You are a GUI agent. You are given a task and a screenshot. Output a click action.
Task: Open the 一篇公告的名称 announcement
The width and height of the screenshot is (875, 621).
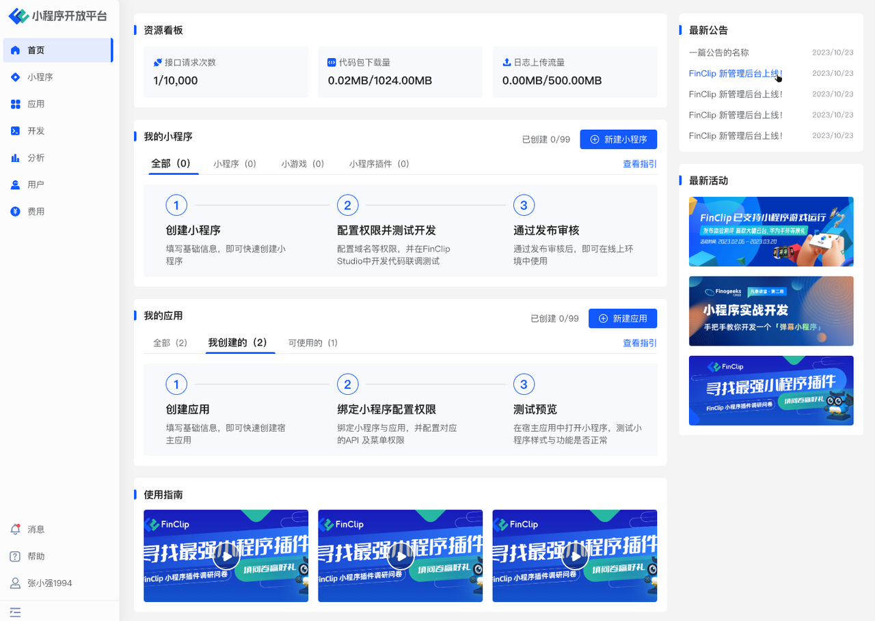pos(718,53)
